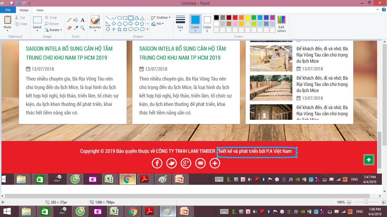Choose the Polygon shape
The image size is (387, 217).
coord(136,18)
